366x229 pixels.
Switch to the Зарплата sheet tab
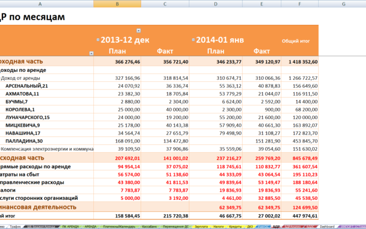coord(201,226)
